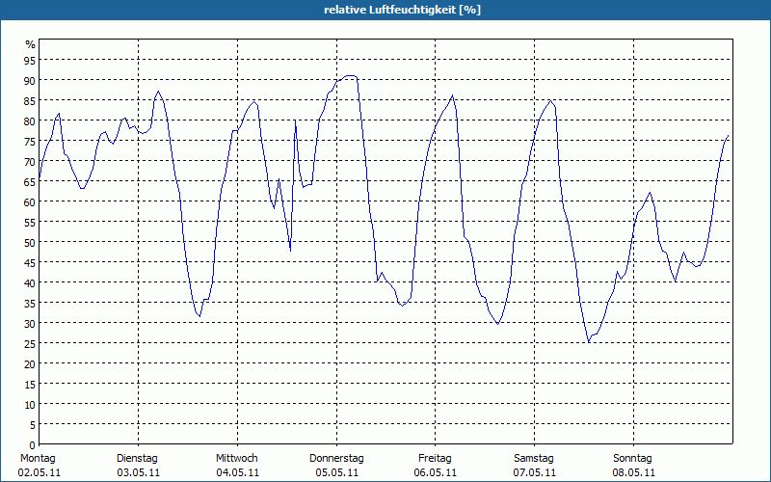This screenshot has width=771, height=482.
Task: Click the y-axis value 45
Action: pos(30,262)
